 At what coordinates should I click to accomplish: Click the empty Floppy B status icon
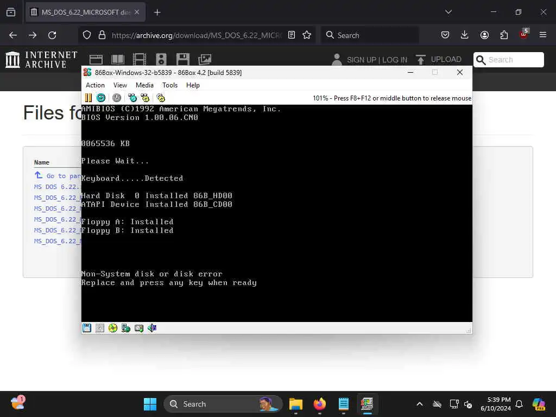pyautogui.click(x=100, y=328)
